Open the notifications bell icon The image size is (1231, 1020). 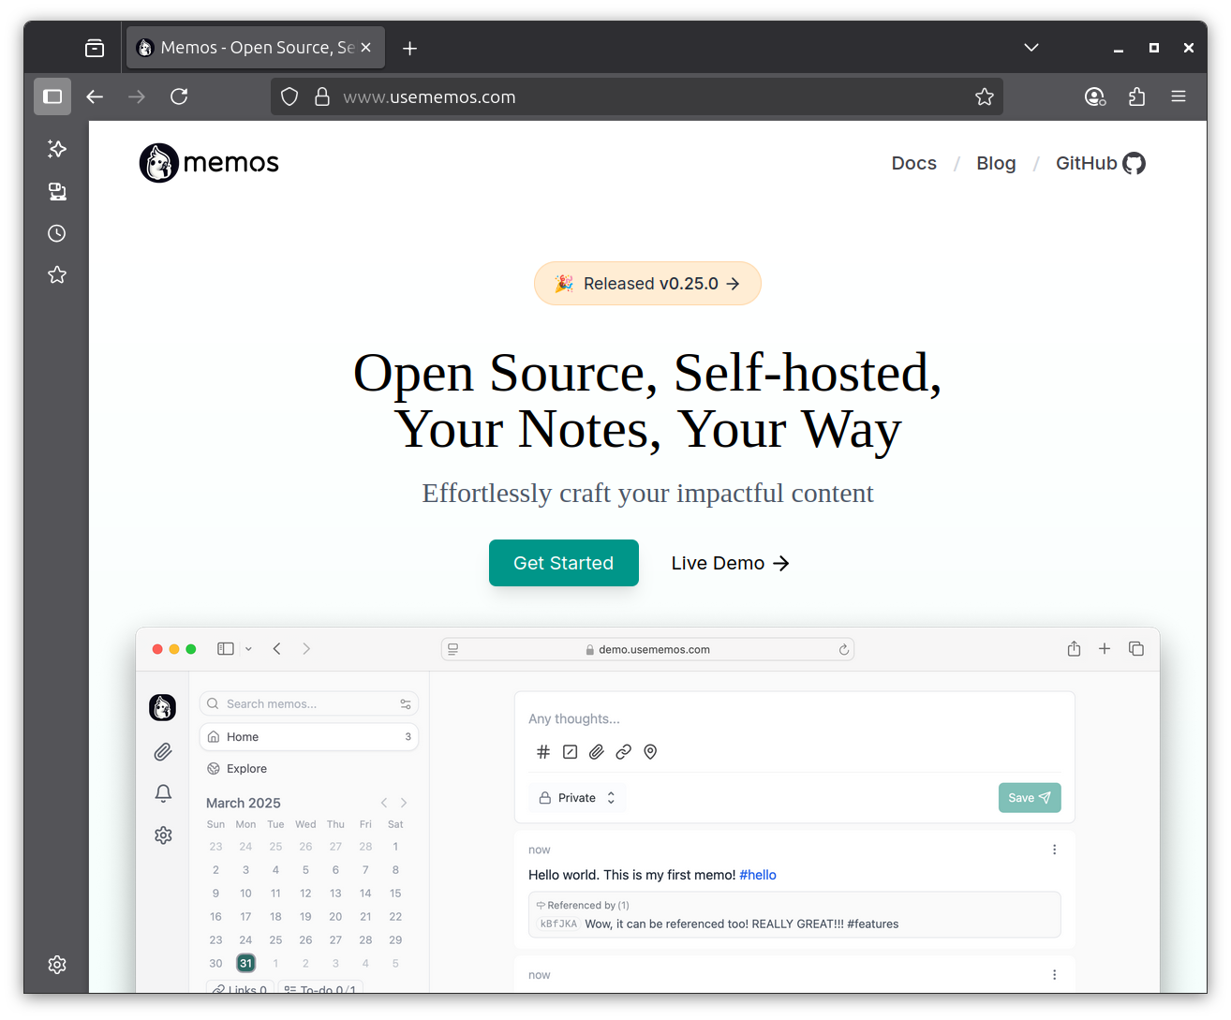pyautogui.click(x=163, y=793)
